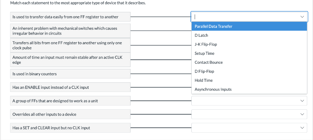Choose the "D Latch" option
The height and width of the screenshot is (140, 313).
(201, 35)
